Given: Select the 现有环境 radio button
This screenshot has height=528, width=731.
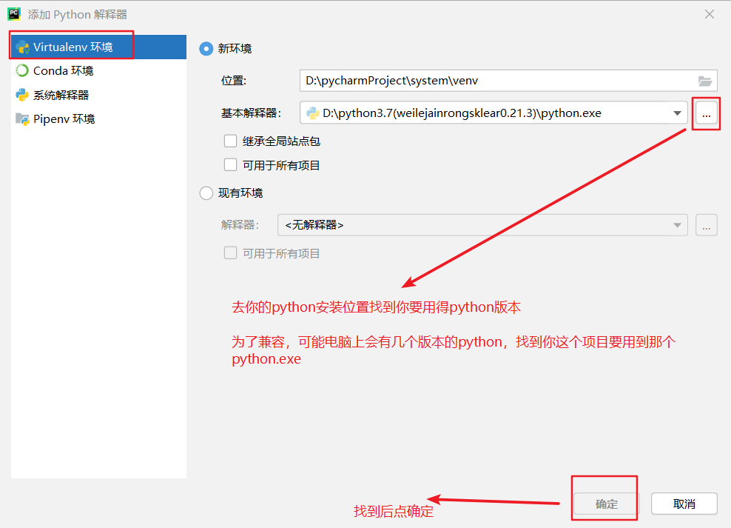Looking at the screenshot, I should coord(206,193).
